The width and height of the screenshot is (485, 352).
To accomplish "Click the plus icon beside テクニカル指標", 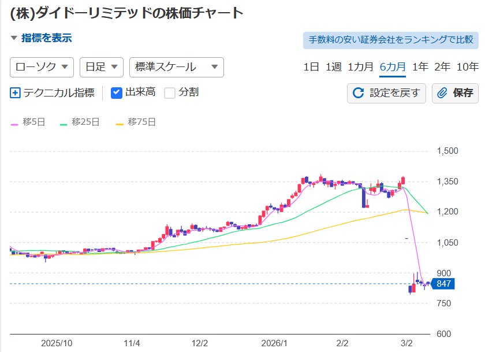I will coord(15,92).
